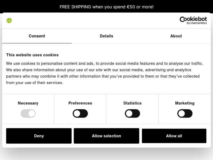Click the Necessary category label
Screen dimensions: 213x160
(x=28, y=103)
